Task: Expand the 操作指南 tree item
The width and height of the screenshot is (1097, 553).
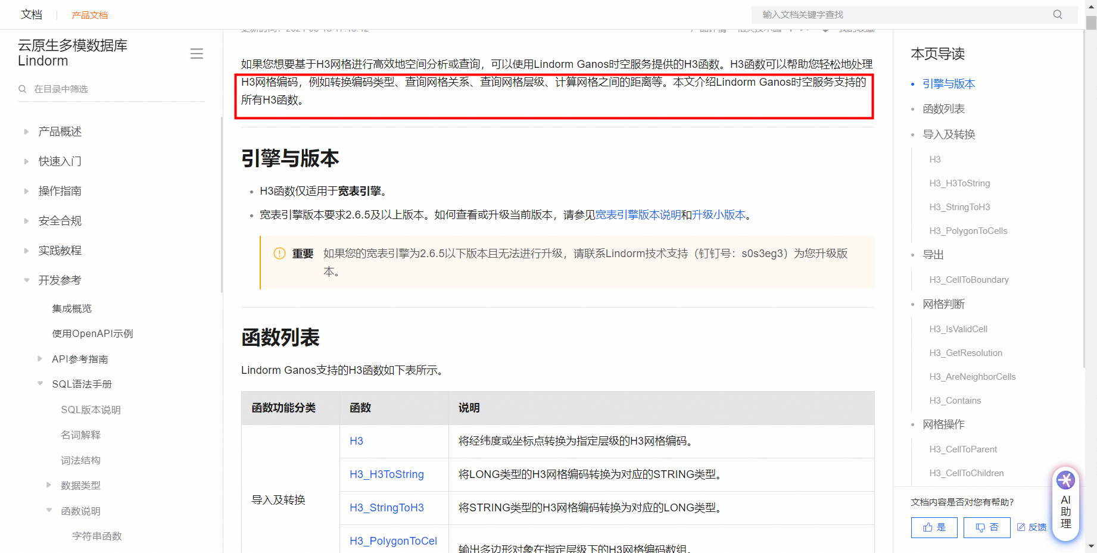Action: (26, 191)
